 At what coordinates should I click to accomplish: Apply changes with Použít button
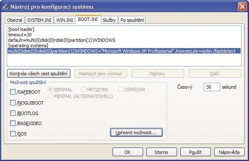pyautogui.click(x=195, y=152)
